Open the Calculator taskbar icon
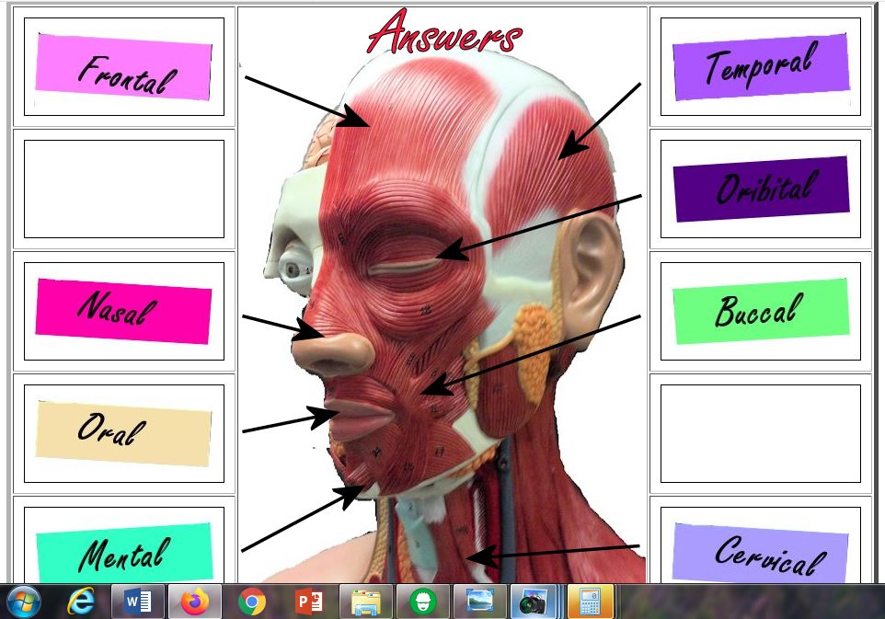This screenshot has height=619, width=885. (590, 602)
